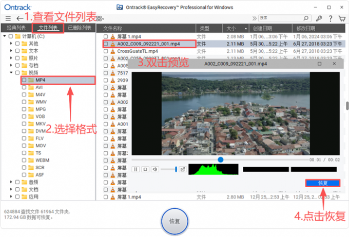Check the MP4 folder checkbox
Viewport: 349px width, 237px height.
tap(24, 80)
